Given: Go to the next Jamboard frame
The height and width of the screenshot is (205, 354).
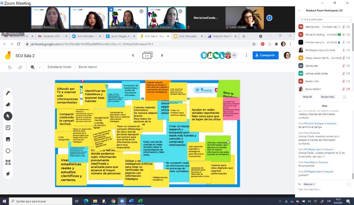Looking at the screenshot, I should (x=162, y=56).
